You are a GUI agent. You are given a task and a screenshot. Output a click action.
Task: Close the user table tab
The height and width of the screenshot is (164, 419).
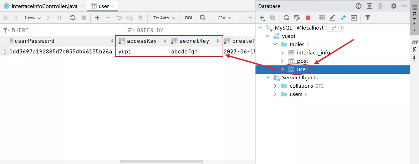pos(114,6)
